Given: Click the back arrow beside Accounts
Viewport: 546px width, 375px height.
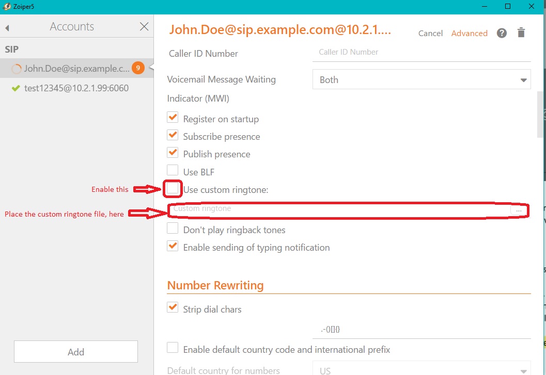Looking at the screenshot, I should pos(7,28).
